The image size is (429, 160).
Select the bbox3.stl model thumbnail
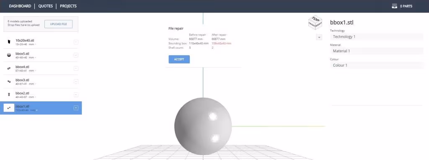coord(9,82)
